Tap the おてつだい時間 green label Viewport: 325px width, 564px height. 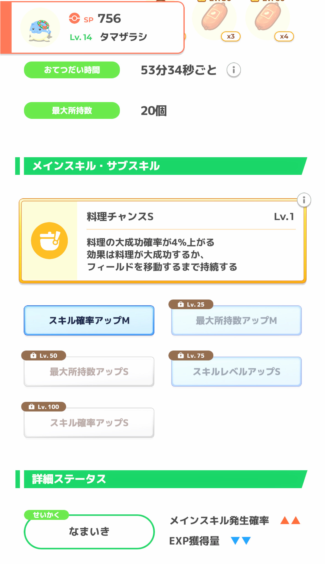point(72,70)
